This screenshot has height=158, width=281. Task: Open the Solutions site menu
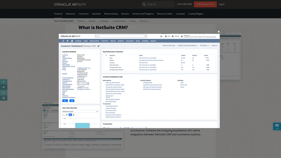(96, 14)
